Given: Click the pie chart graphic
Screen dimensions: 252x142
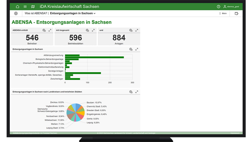Looking at the screenshot, I should [x=76, y=112].
